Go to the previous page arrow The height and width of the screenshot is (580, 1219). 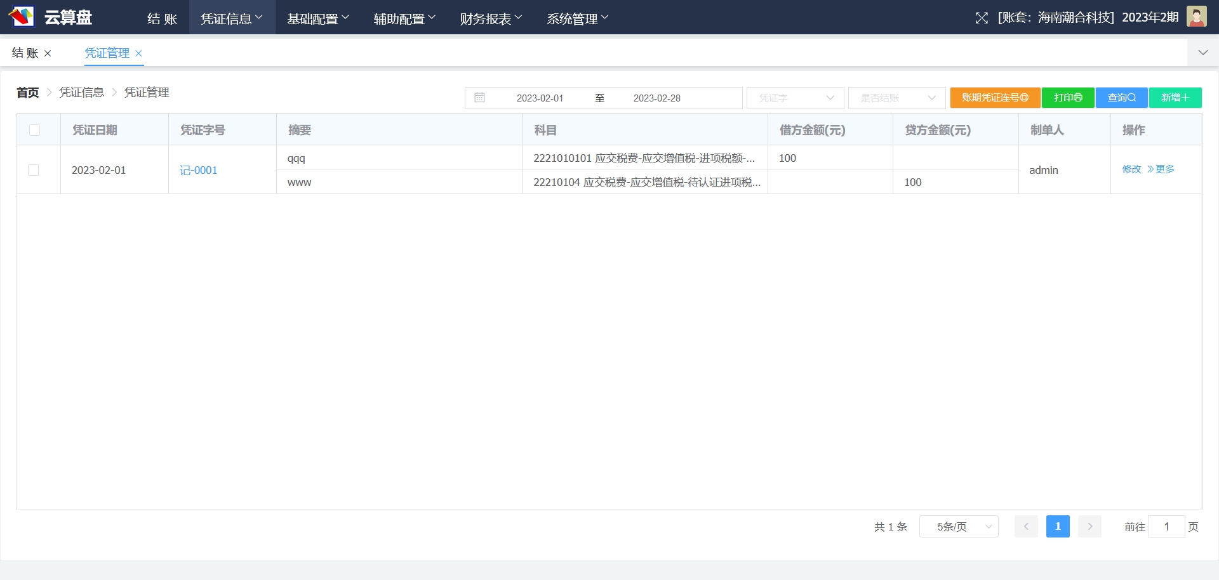coord(1026,527)
